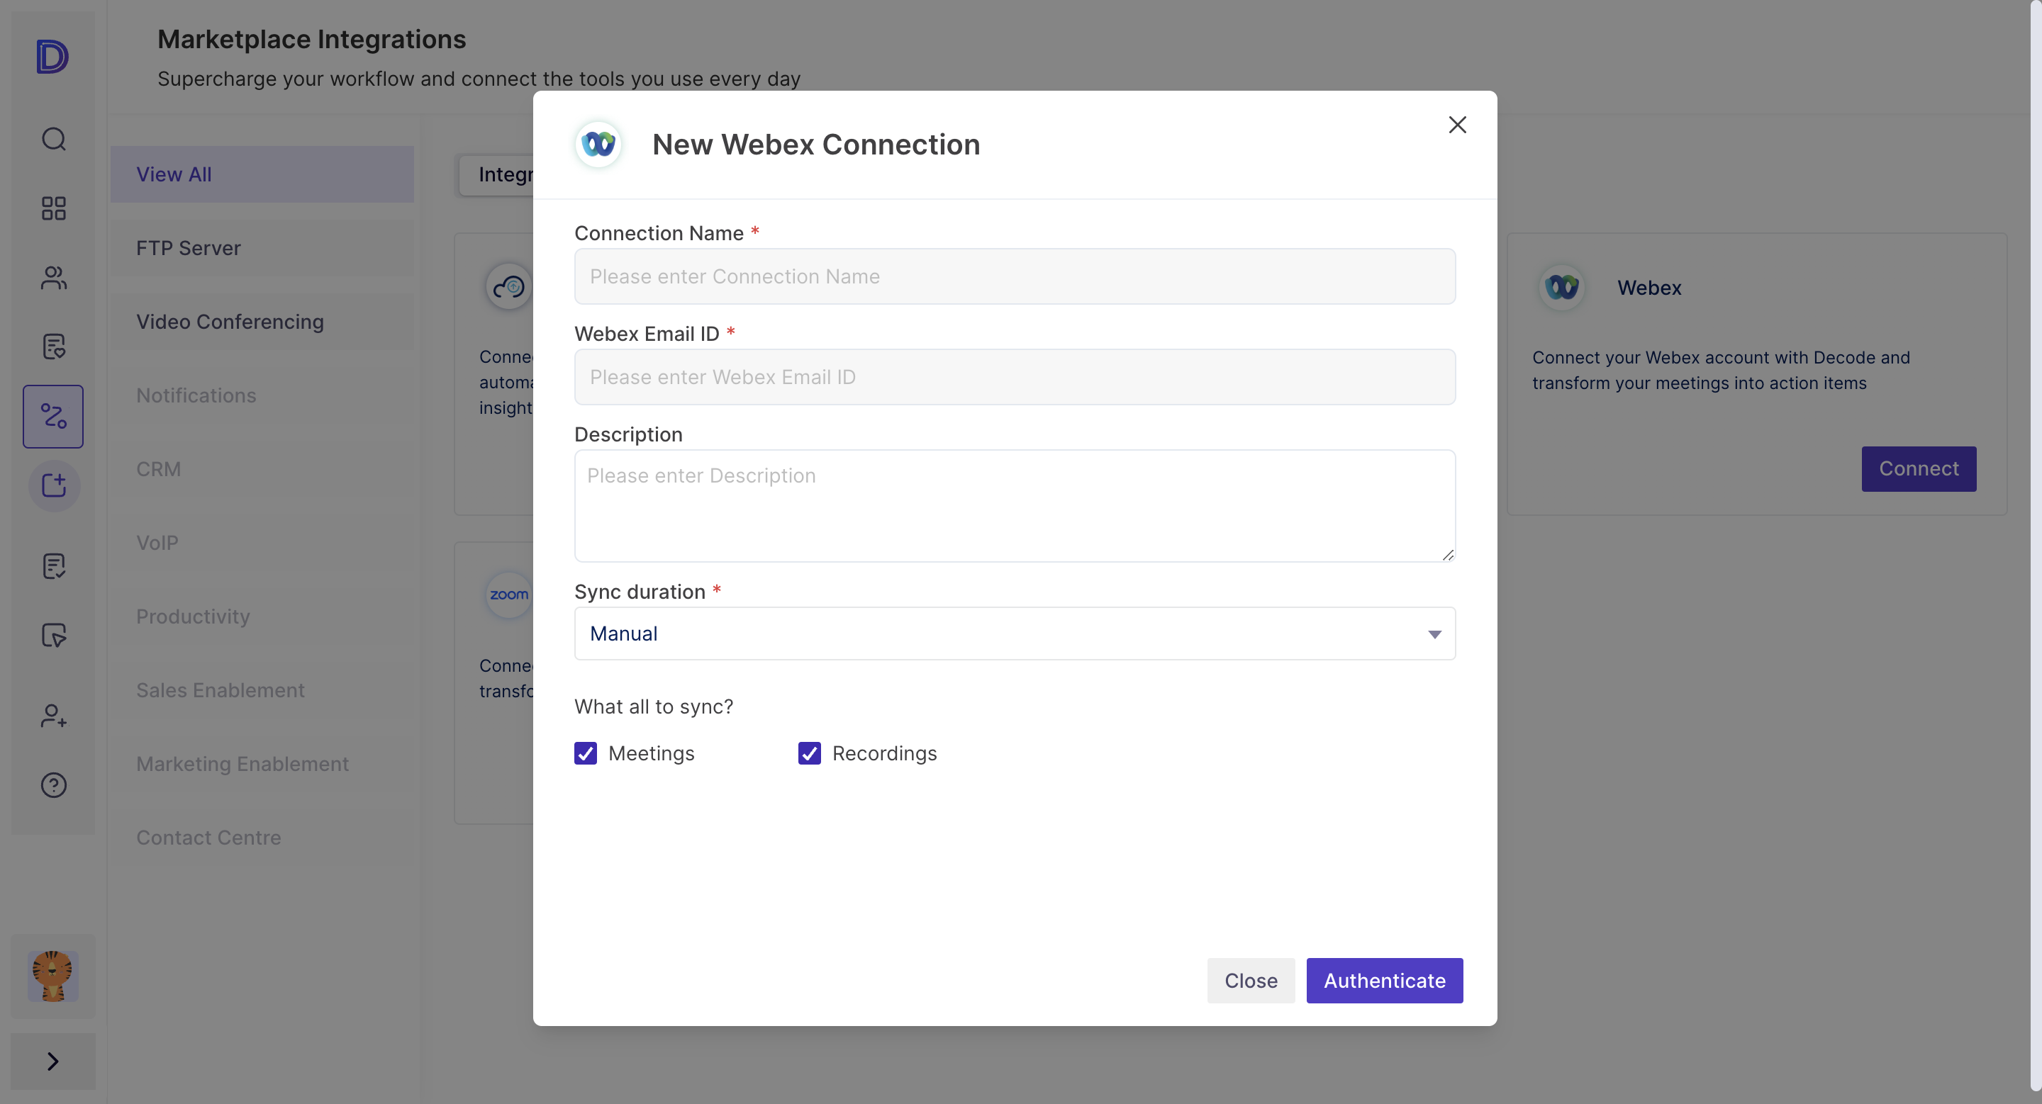This screenshot has width=2042, height=1104.
Task: Open the users group icon
Action: point(53,277)
